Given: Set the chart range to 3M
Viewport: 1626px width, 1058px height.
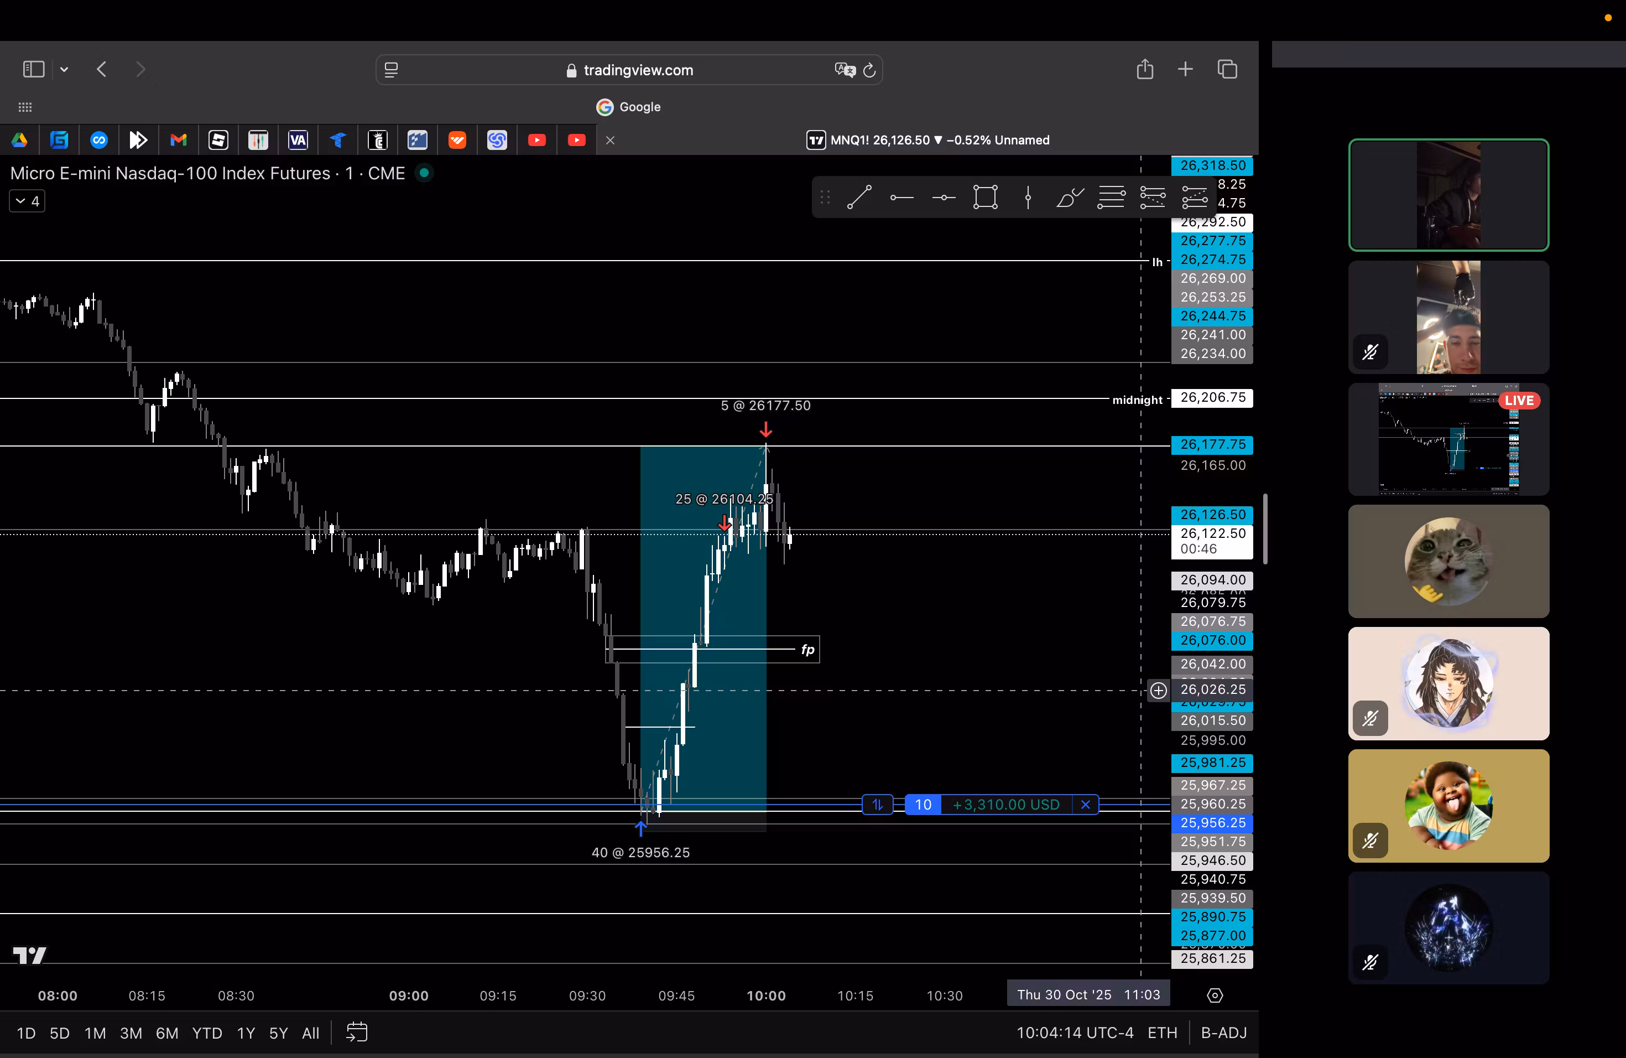Looking at the screenshot, I should click(x=131, y=1033).
